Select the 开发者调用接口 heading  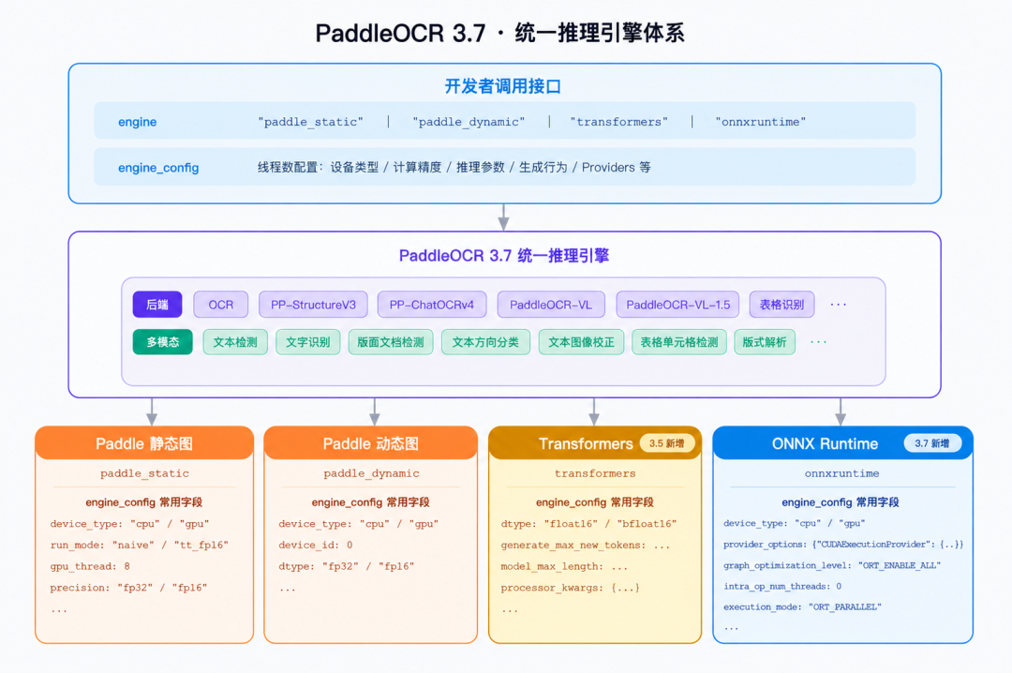(x=503, y=86)
